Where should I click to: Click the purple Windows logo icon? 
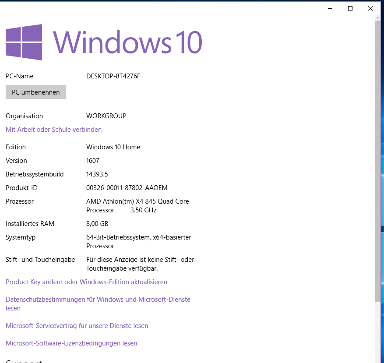[24, 42]
